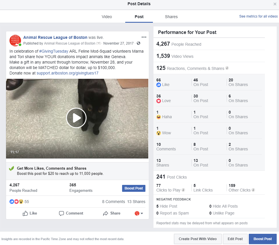Play the black cat video
Screen dimensions: 279x245
(76, 118)
